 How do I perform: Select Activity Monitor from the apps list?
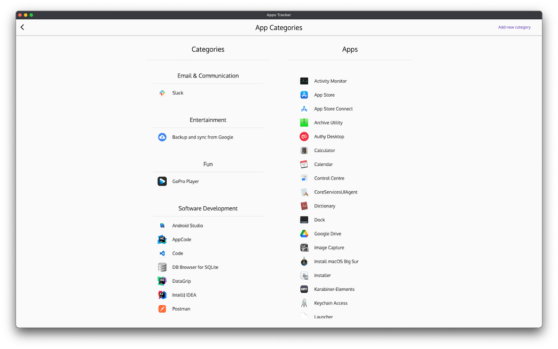330,81
